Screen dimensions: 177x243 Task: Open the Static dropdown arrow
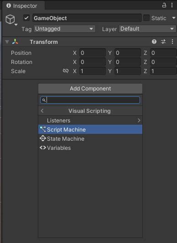174,18
